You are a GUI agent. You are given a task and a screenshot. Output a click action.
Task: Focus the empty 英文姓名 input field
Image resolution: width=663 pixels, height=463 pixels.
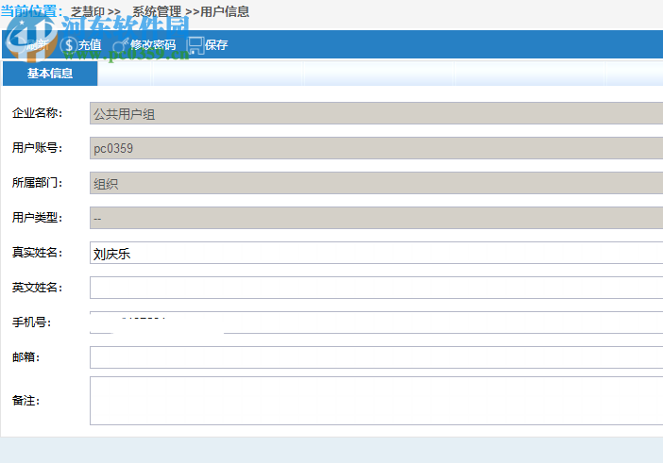[376, 288]
